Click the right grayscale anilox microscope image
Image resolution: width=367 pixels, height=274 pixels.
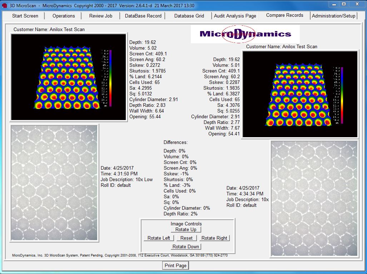[314, 198]
